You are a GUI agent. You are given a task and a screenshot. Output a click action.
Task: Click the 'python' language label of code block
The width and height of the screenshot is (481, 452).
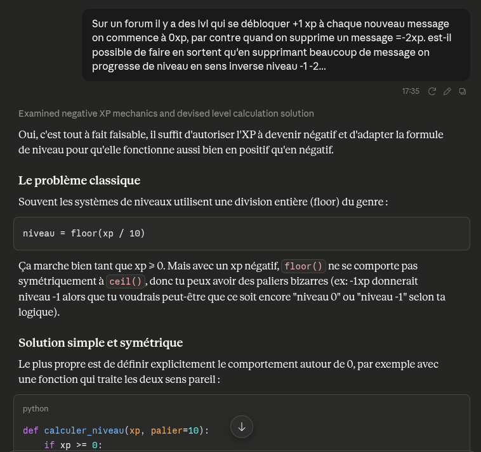[36, 409]
